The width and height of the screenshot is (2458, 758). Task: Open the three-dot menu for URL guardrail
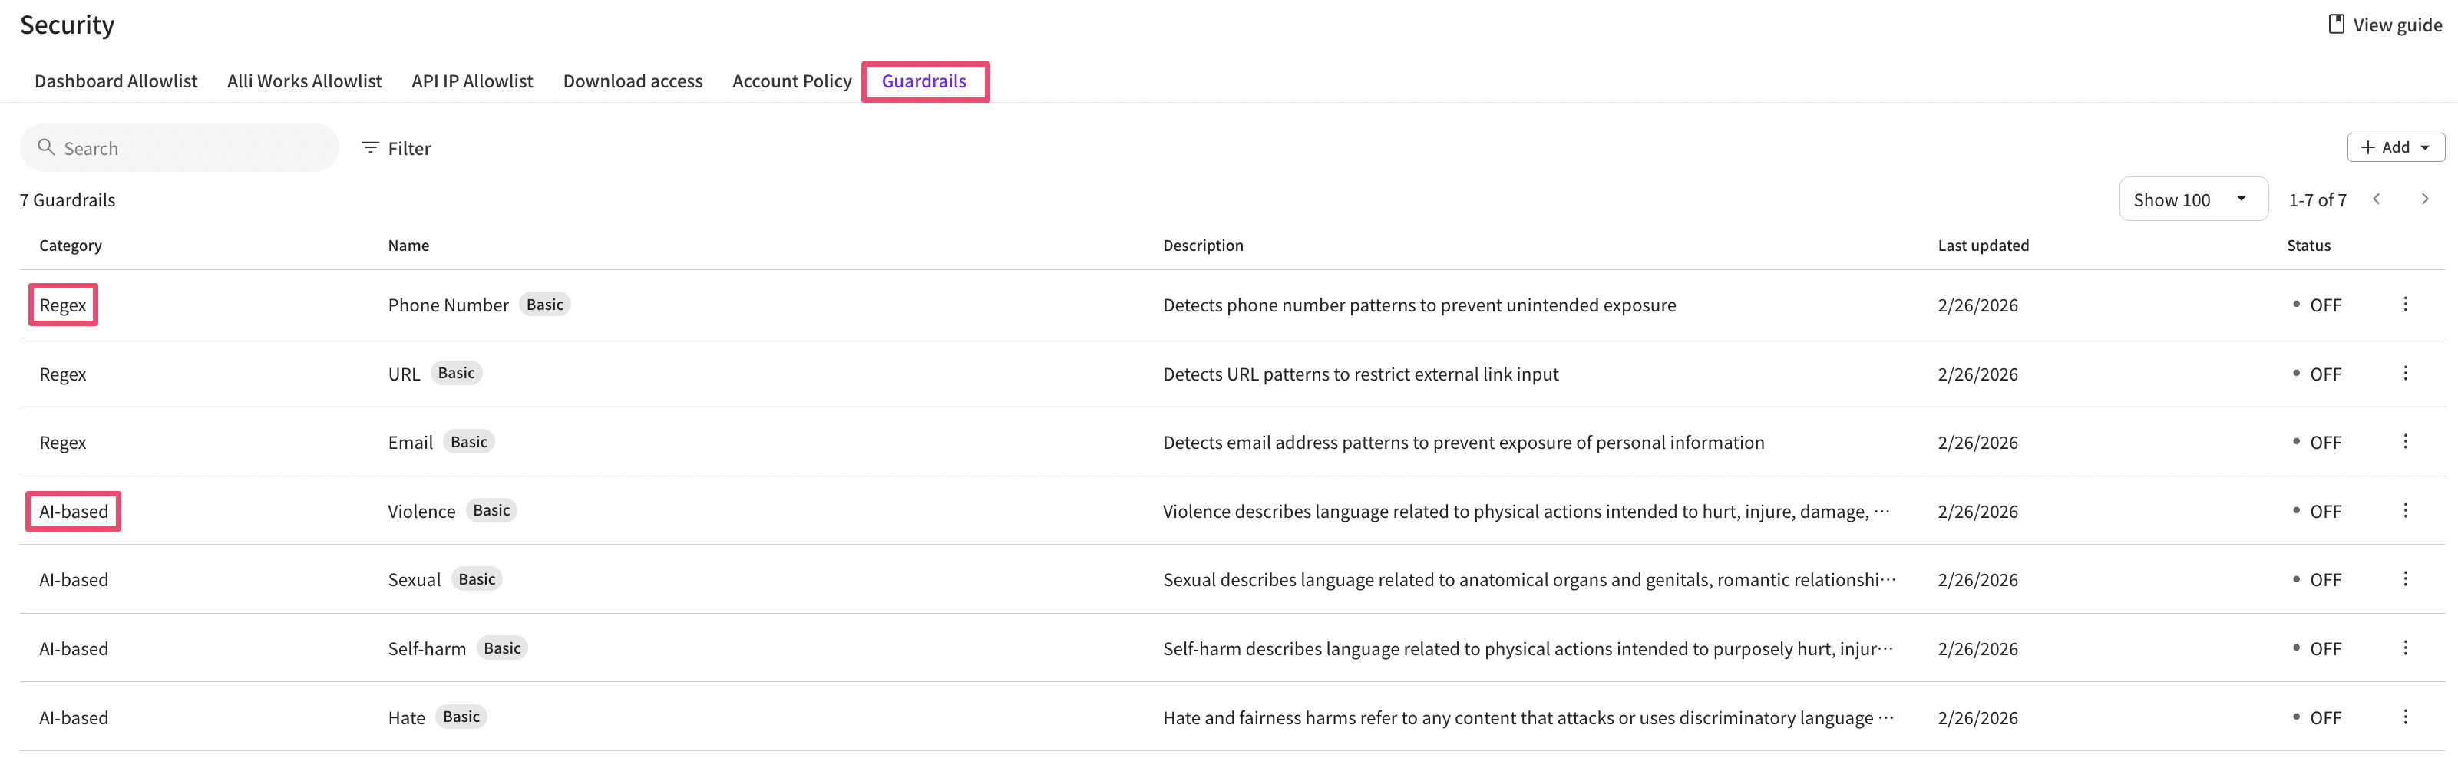coord(2404,373)
